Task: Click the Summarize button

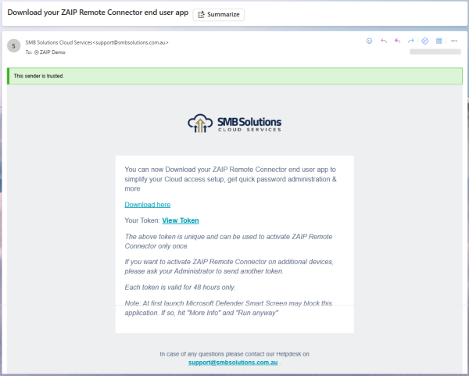Action: click(218, 14)
